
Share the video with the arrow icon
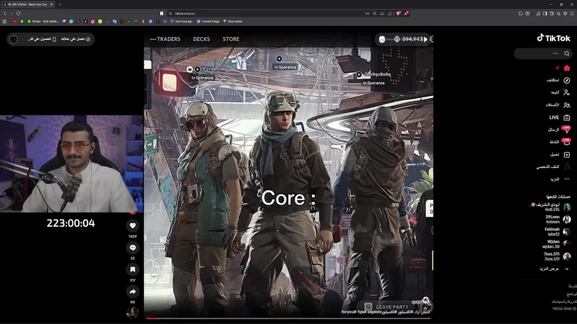point(133,292)
